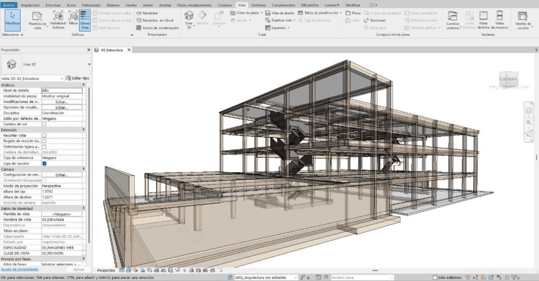
Task: Disable the Caja de sección checkbox
Action: [x=45, y=164]
